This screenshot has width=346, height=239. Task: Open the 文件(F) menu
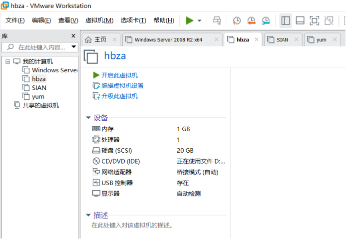click(x=15, y=20)
